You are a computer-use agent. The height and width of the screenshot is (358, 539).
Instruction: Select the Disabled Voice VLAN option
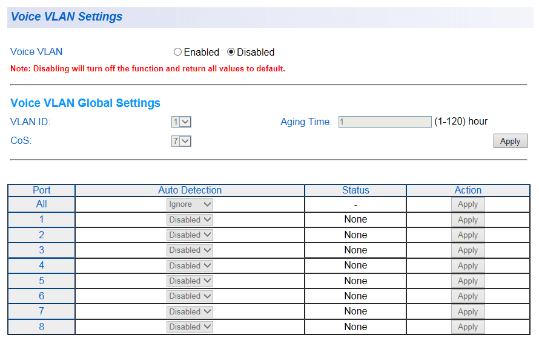pyautogui.click(x=231, y=52)
